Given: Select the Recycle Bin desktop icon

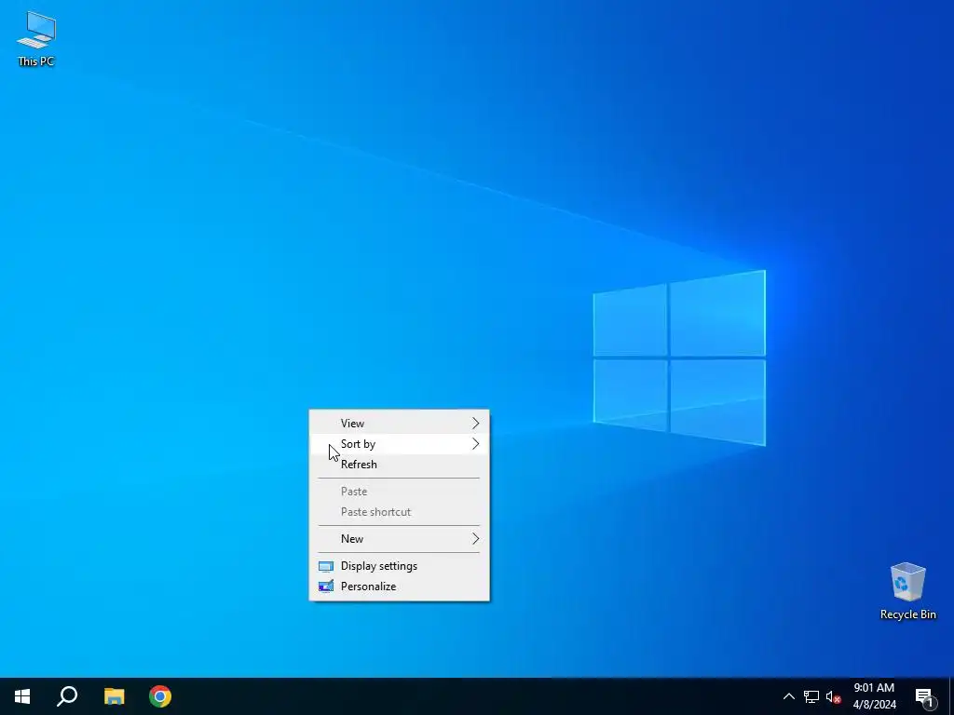Looking at the screenshot, I should coord(907,591).
